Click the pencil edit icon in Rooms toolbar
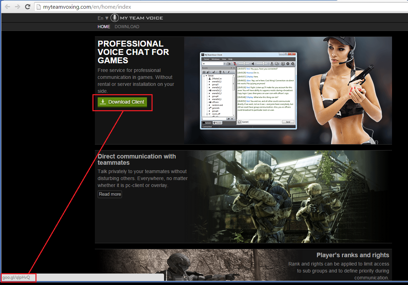 pyautogui.click(x=228, y=72)
